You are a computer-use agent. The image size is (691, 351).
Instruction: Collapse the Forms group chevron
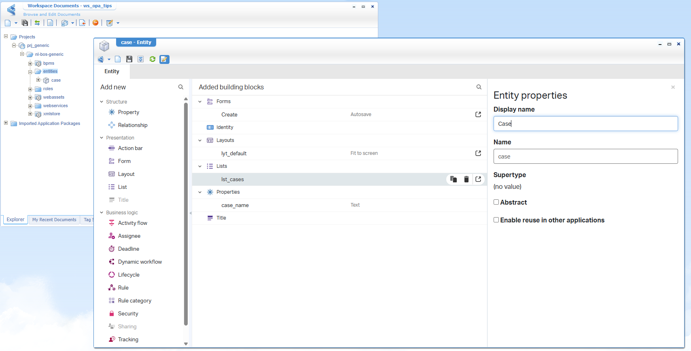pos(200,101)
